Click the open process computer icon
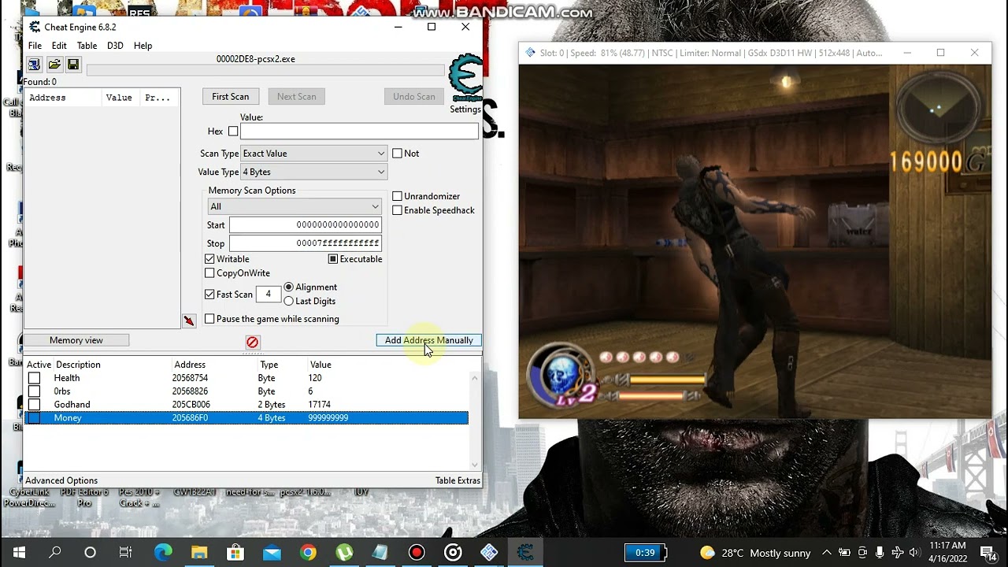 tap(35, 65)
